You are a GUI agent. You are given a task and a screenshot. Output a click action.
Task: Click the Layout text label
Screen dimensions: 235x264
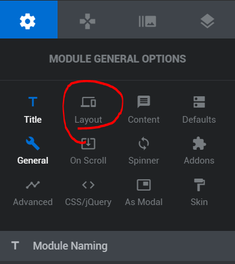click(x=88, y=120)
